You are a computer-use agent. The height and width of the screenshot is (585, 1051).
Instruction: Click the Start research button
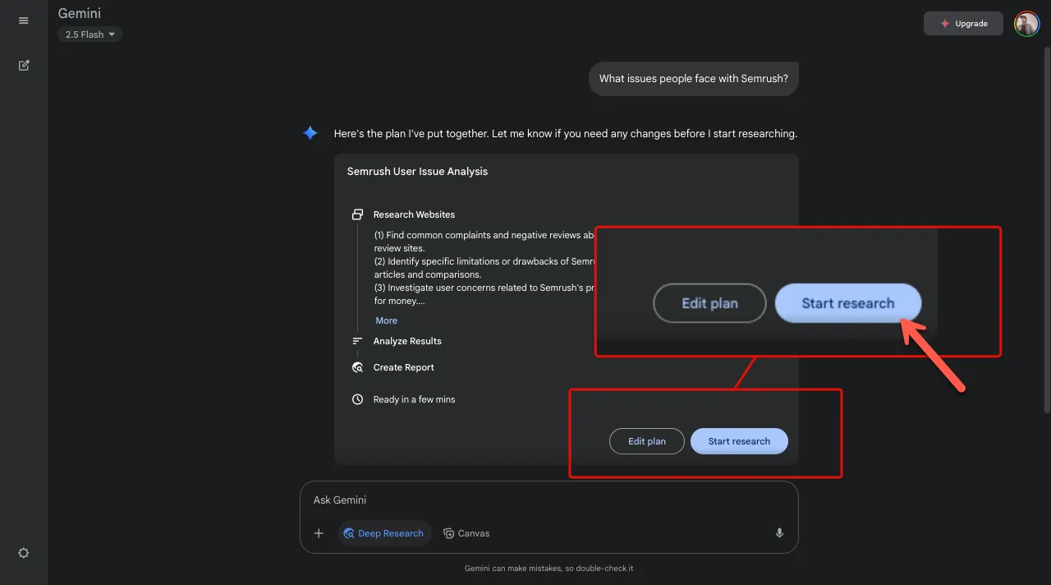coord(739,441)
